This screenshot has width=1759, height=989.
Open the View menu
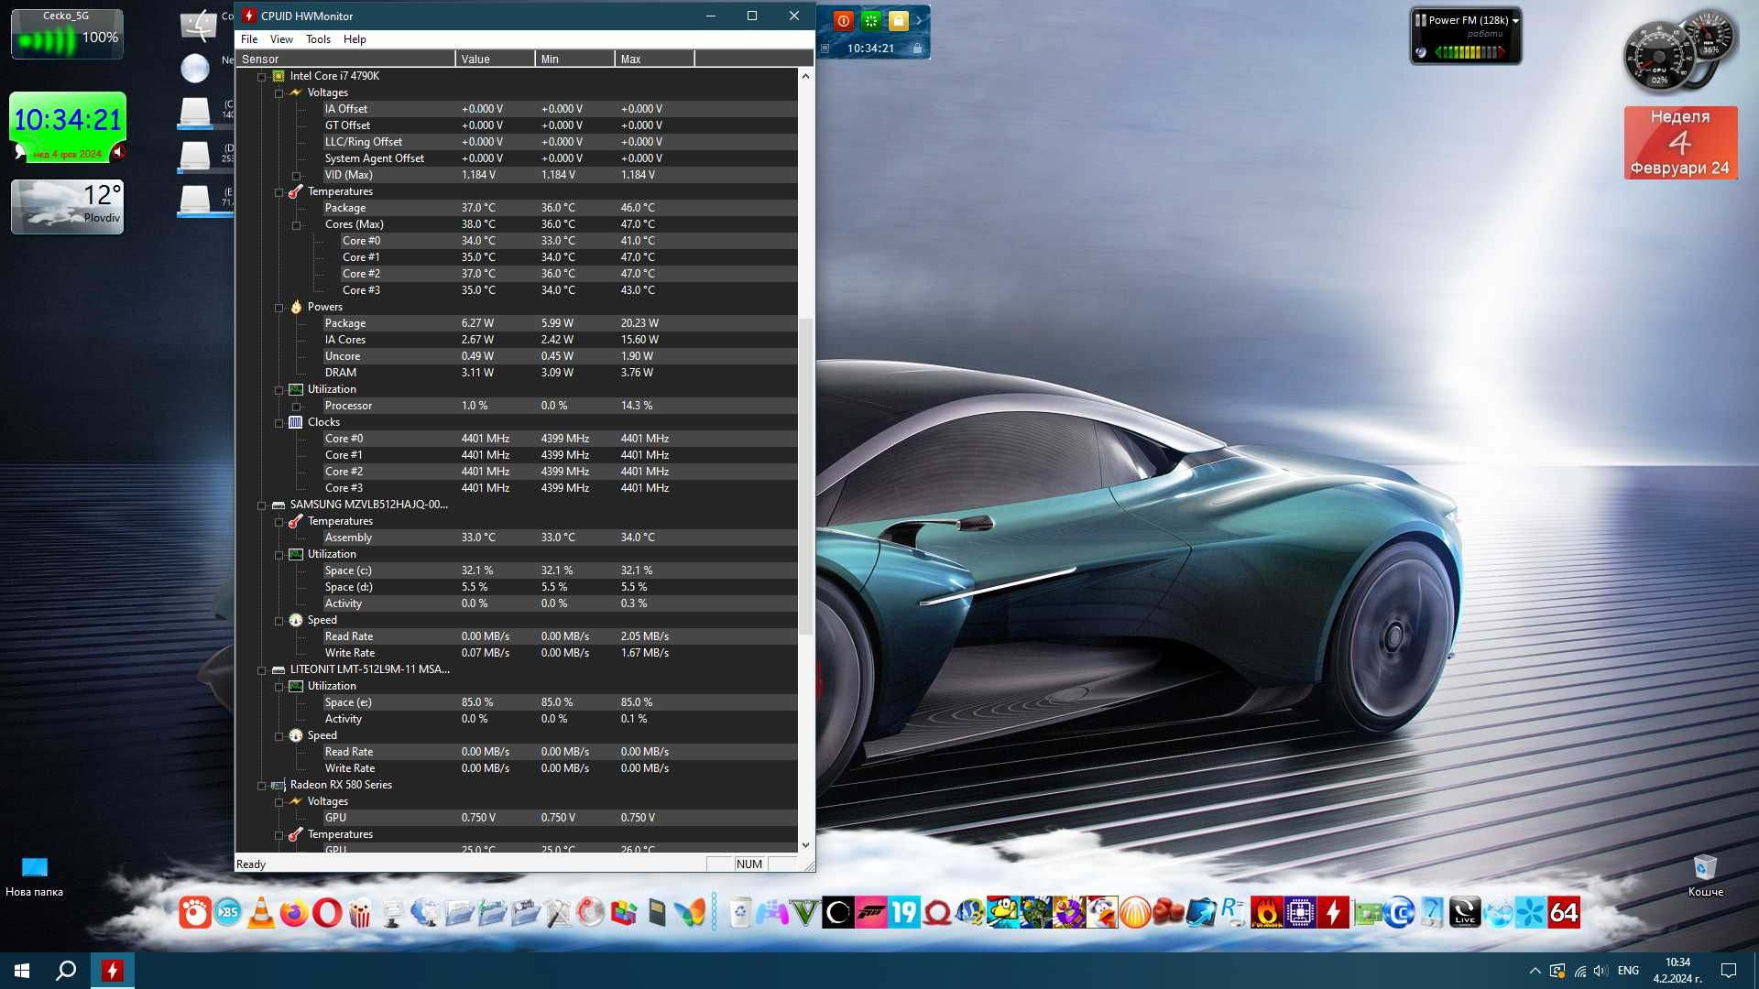click(281, 39)
